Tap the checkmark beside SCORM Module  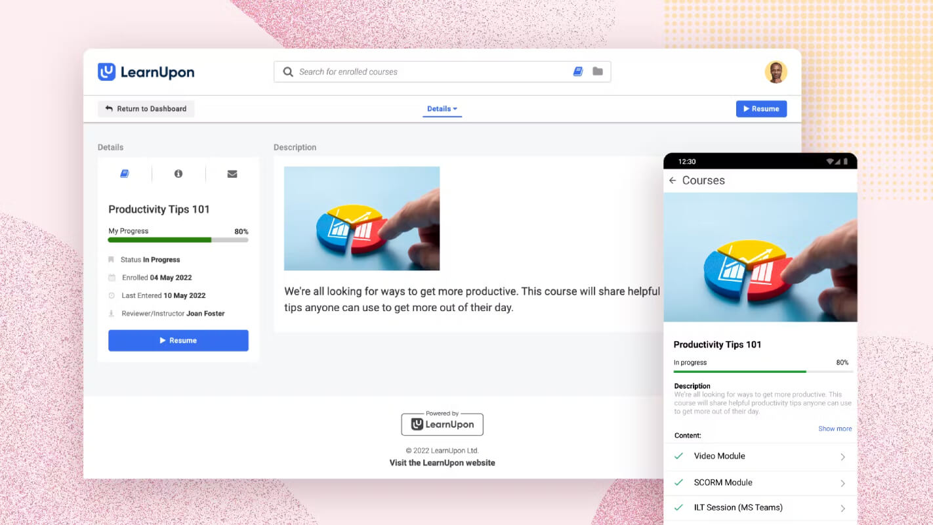679,482
